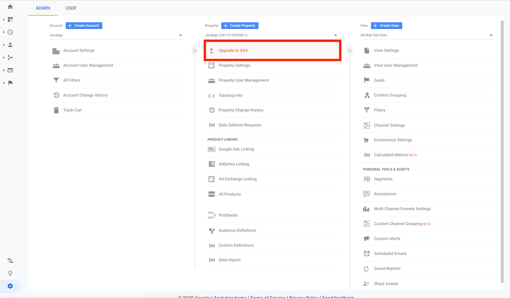Open Customization dashboards icon in sidebar
The width and height of the screenshot is (510, 298).
tap(10, 19)
